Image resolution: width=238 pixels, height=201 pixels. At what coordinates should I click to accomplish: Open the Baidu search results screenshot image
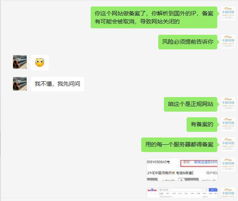(182, 193)
